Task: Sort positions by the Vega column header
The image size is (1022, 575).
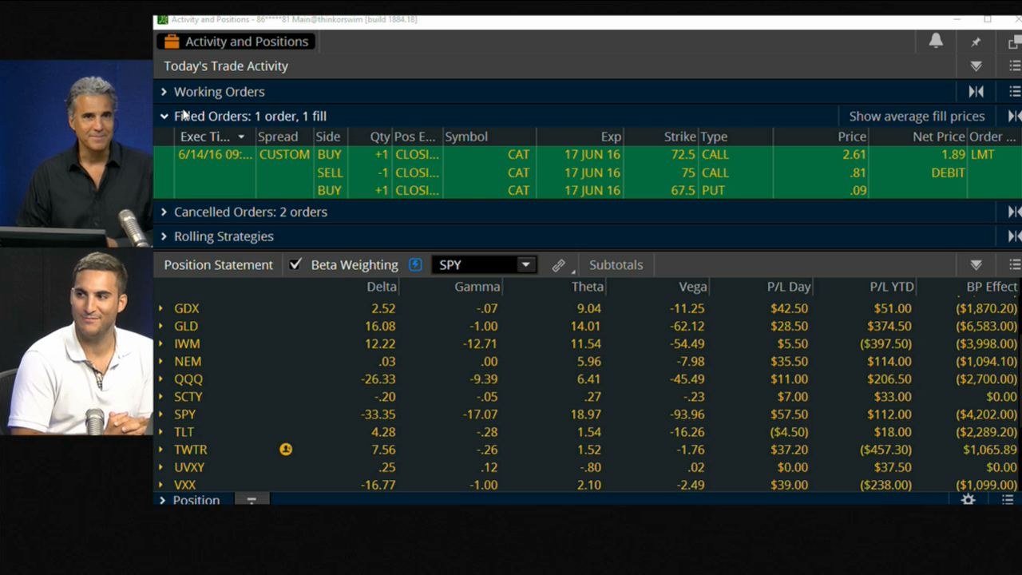Action: point(692,287)
